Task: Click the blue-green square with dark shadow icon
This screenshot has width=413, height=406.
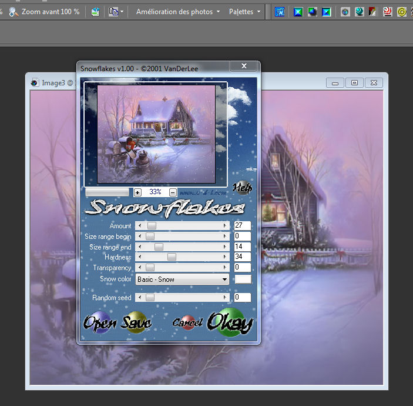Action: tap(312, 12)
